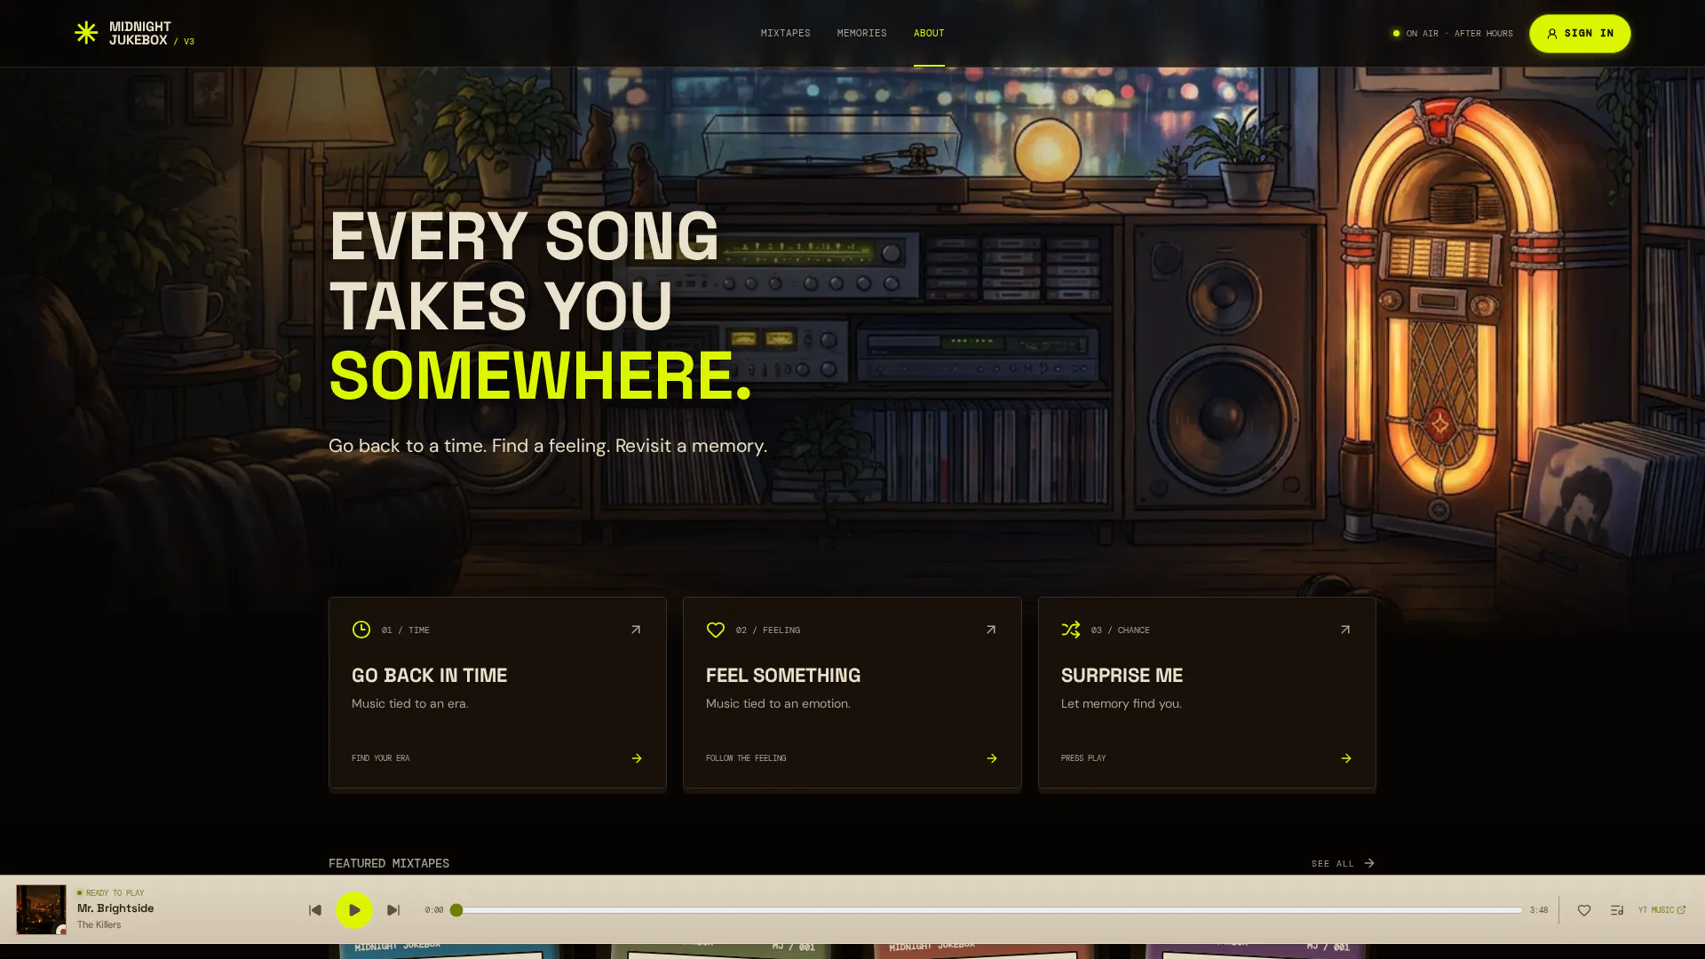
Task: Click the arrow beside Follow The Feeling
Action: coord(992,758)
